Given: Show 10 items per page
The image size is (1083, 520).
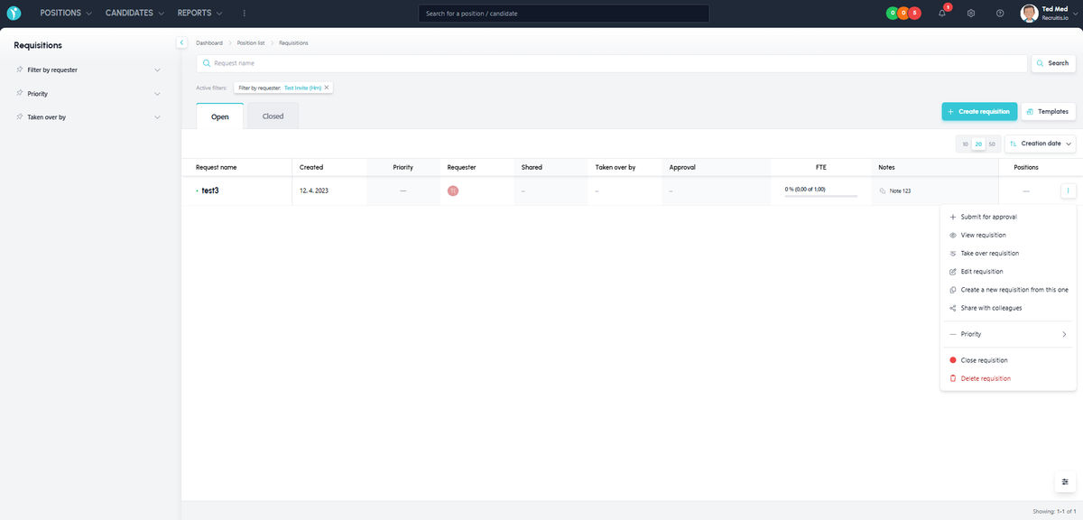Looking at the screenshot, I should pos(965,144).
